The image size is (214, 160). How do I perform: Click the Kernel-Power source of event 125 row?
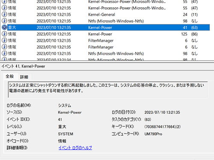100,34
